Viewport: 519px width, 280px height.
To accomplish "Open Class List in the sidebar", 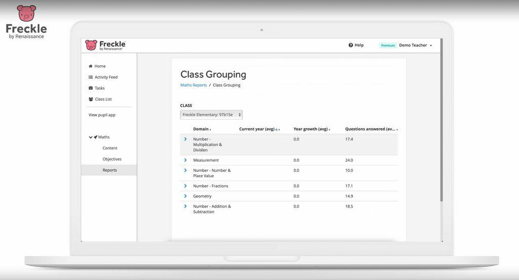I will coord(103,99).
